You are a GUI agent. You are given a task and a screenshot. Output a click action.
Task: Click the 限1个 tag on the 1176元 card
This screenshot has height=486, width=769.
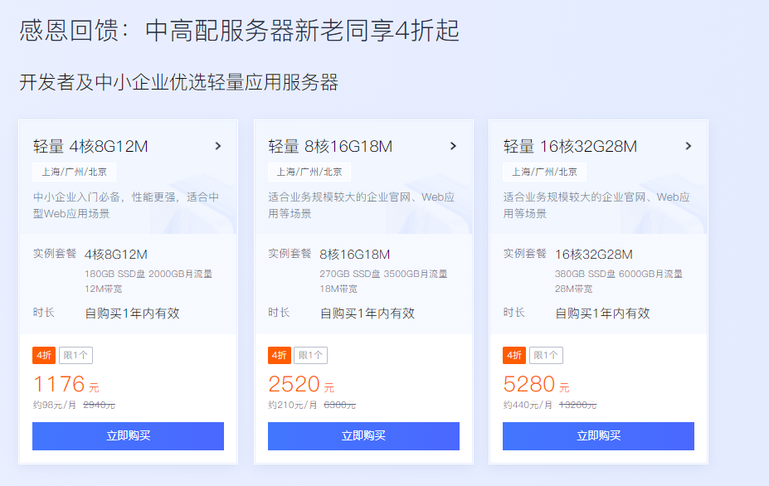point(75,356)
